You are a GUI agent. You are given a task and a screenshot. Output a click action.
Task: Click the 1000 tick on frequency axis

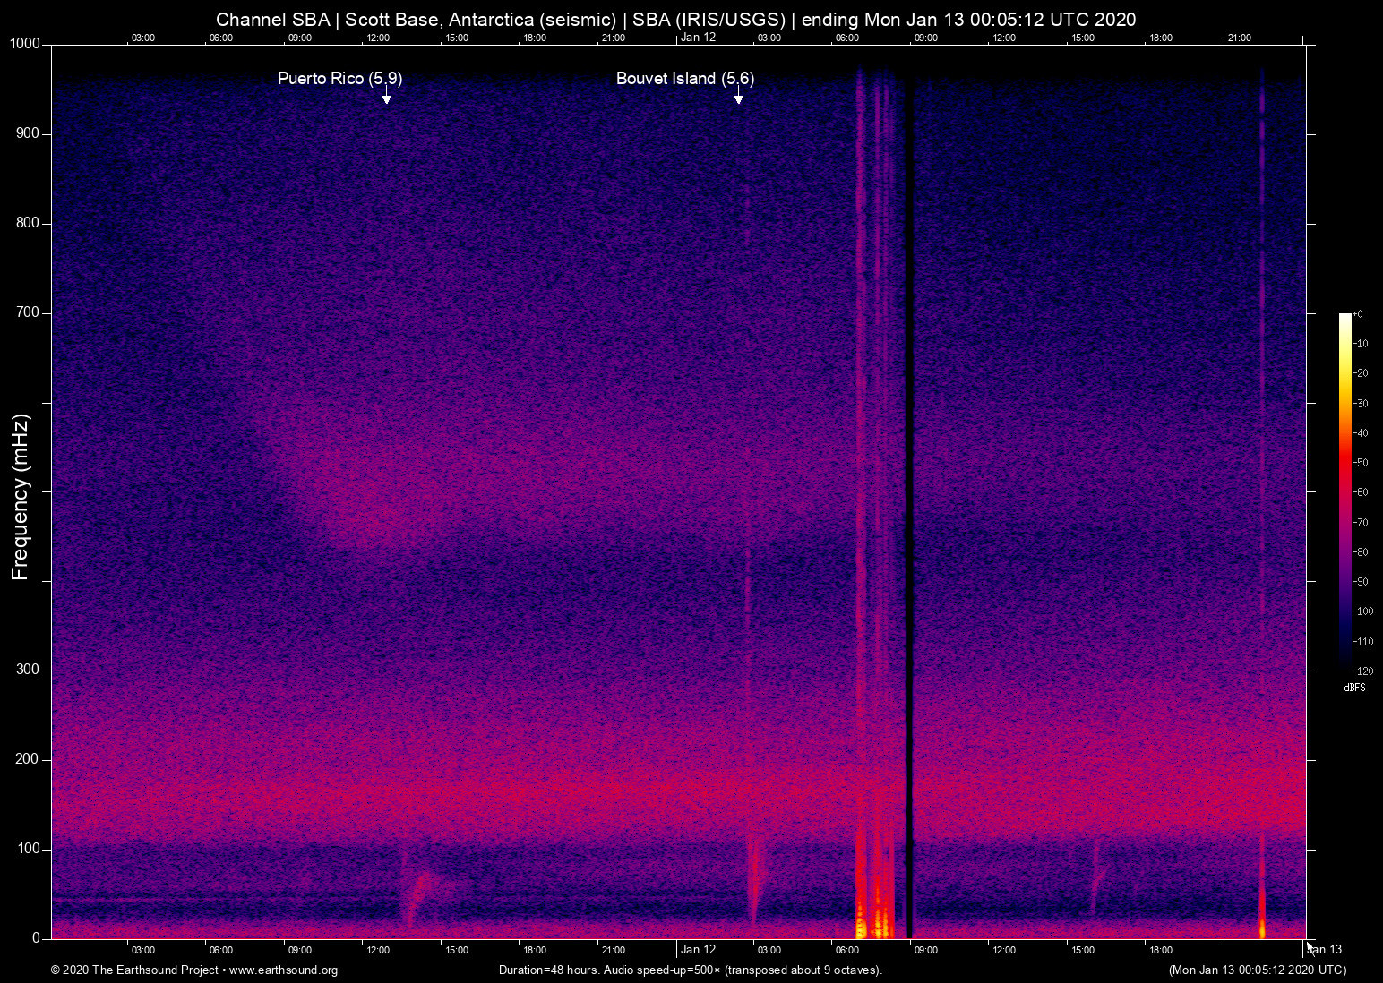24,44
